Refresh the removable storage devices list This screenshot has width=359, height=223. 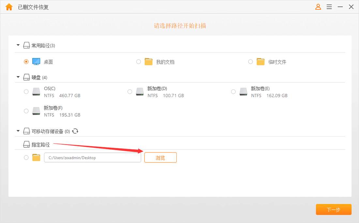pos(75,131)
